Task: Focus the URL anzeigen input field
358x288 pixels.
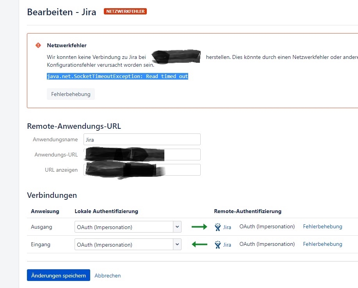Action: click(142, 170)
